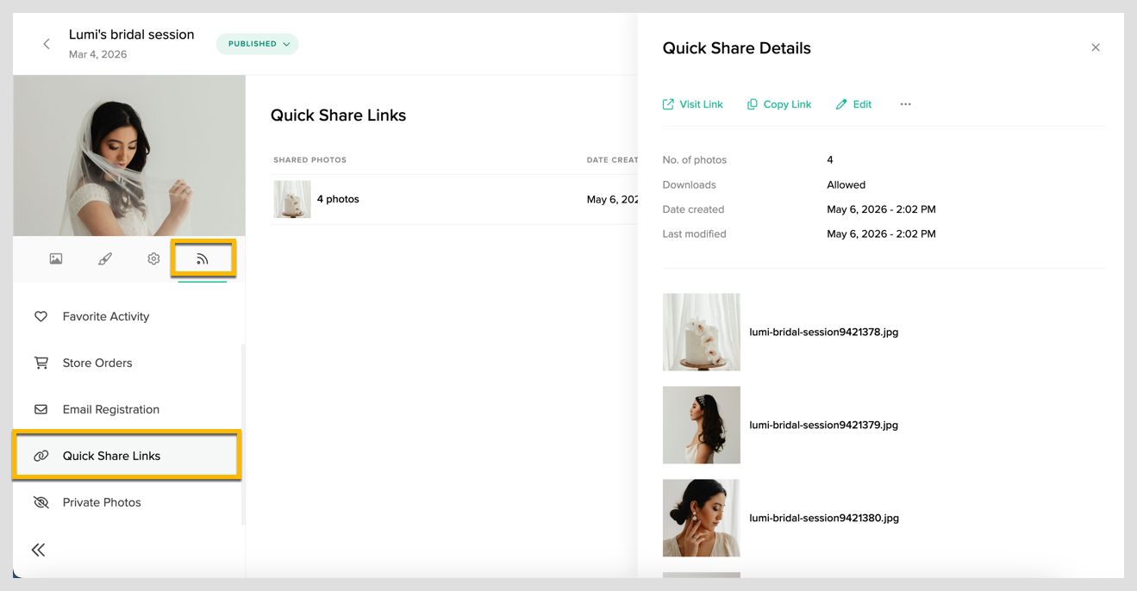Click the 'Allowed' downloads value
Image resolution: width=1137 pixels, height=591 pixels.
(x=847, y=184)
